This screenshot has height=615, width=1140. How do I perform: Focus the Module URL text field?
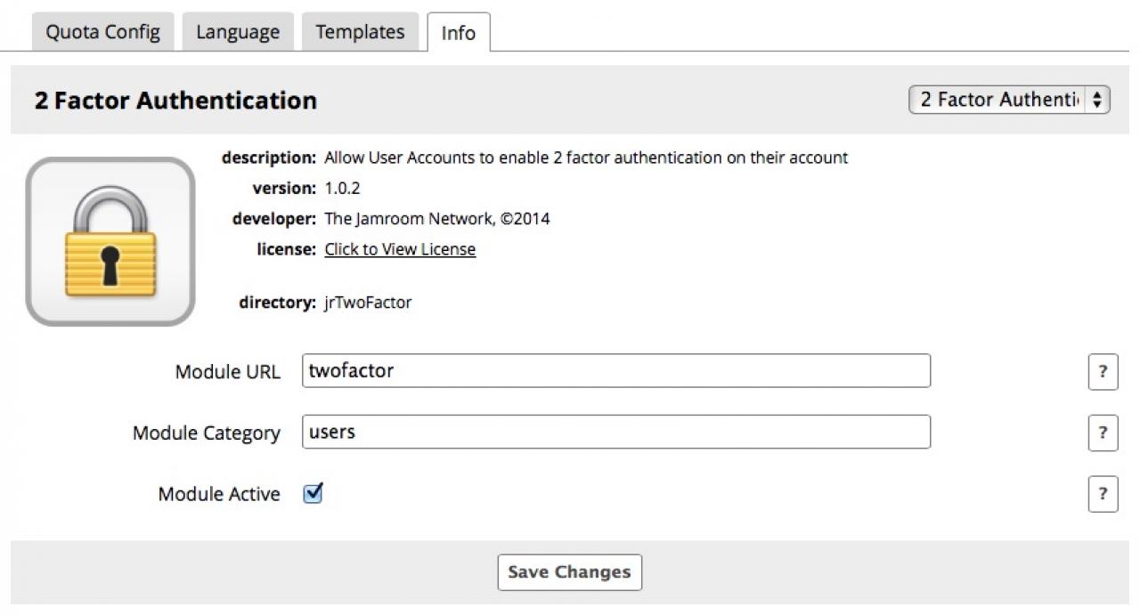click(616, 371)
